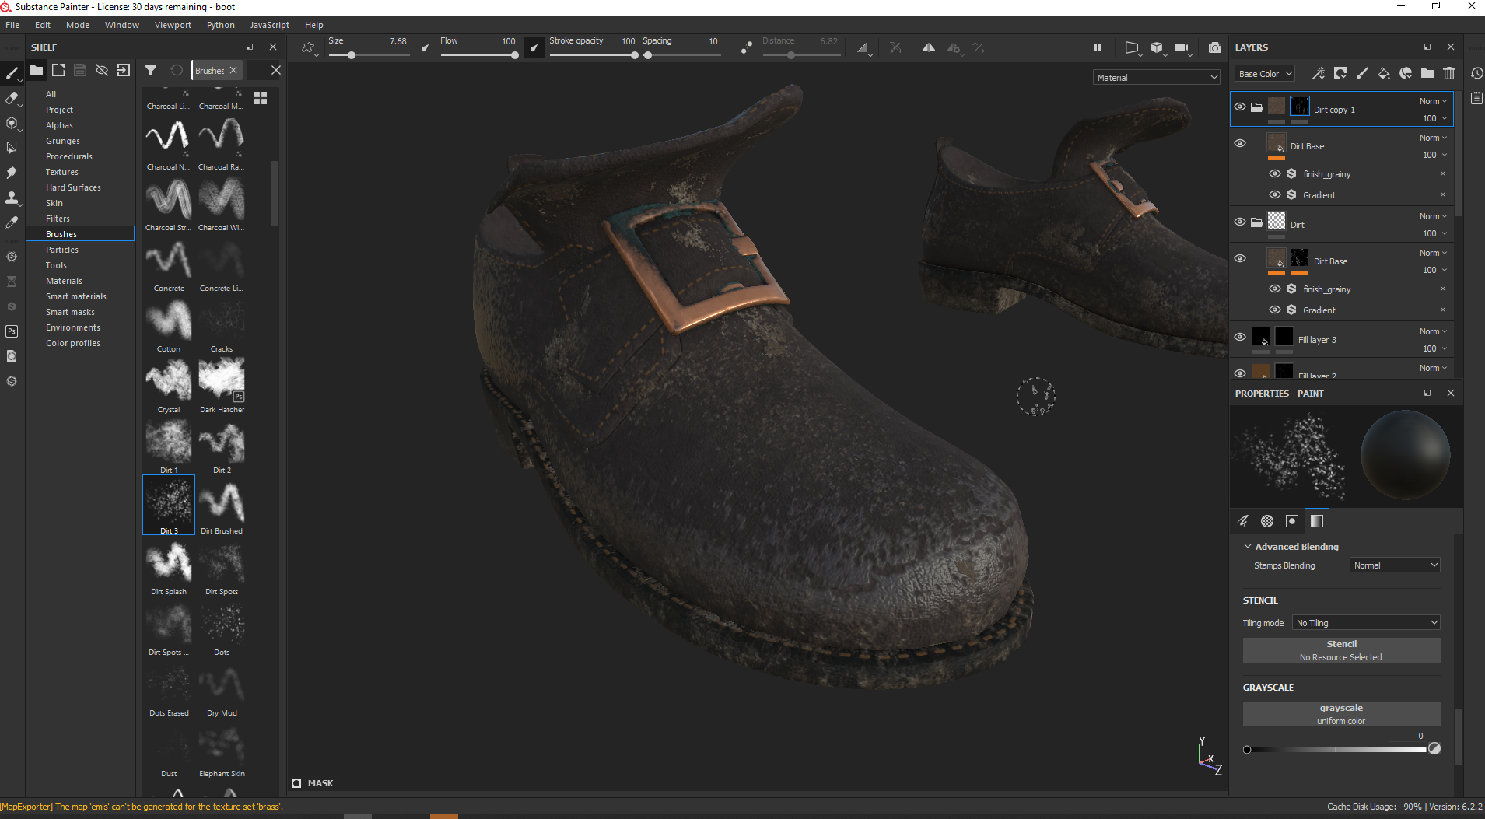This screenshot has width=1485, height=819.
Task: Pause engine computations button
Action: pos(1098,48)
